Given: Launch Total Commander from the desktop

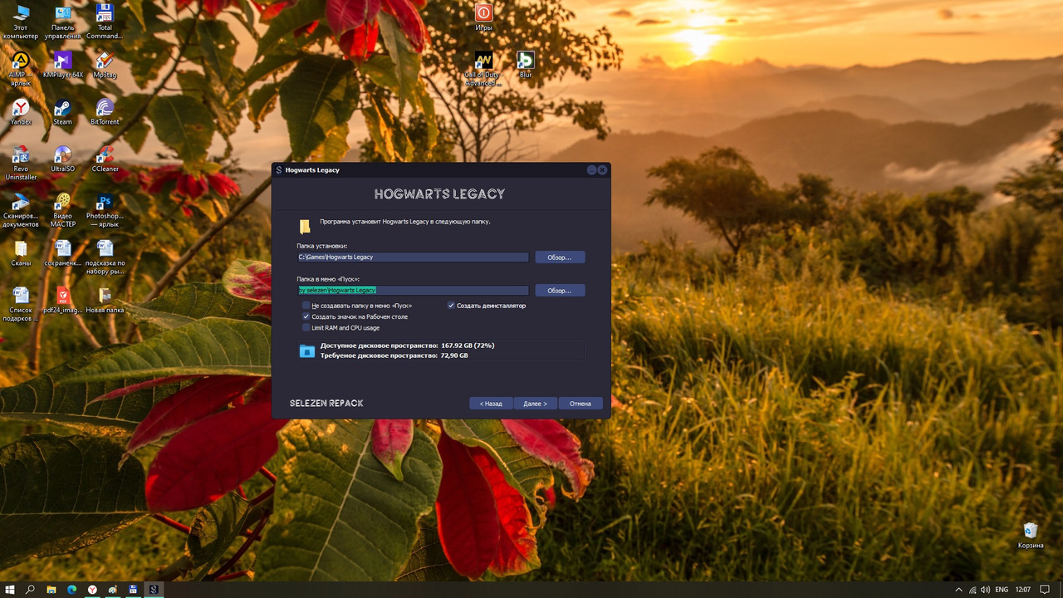Looking at the screenshot, I should pos(105,22).
